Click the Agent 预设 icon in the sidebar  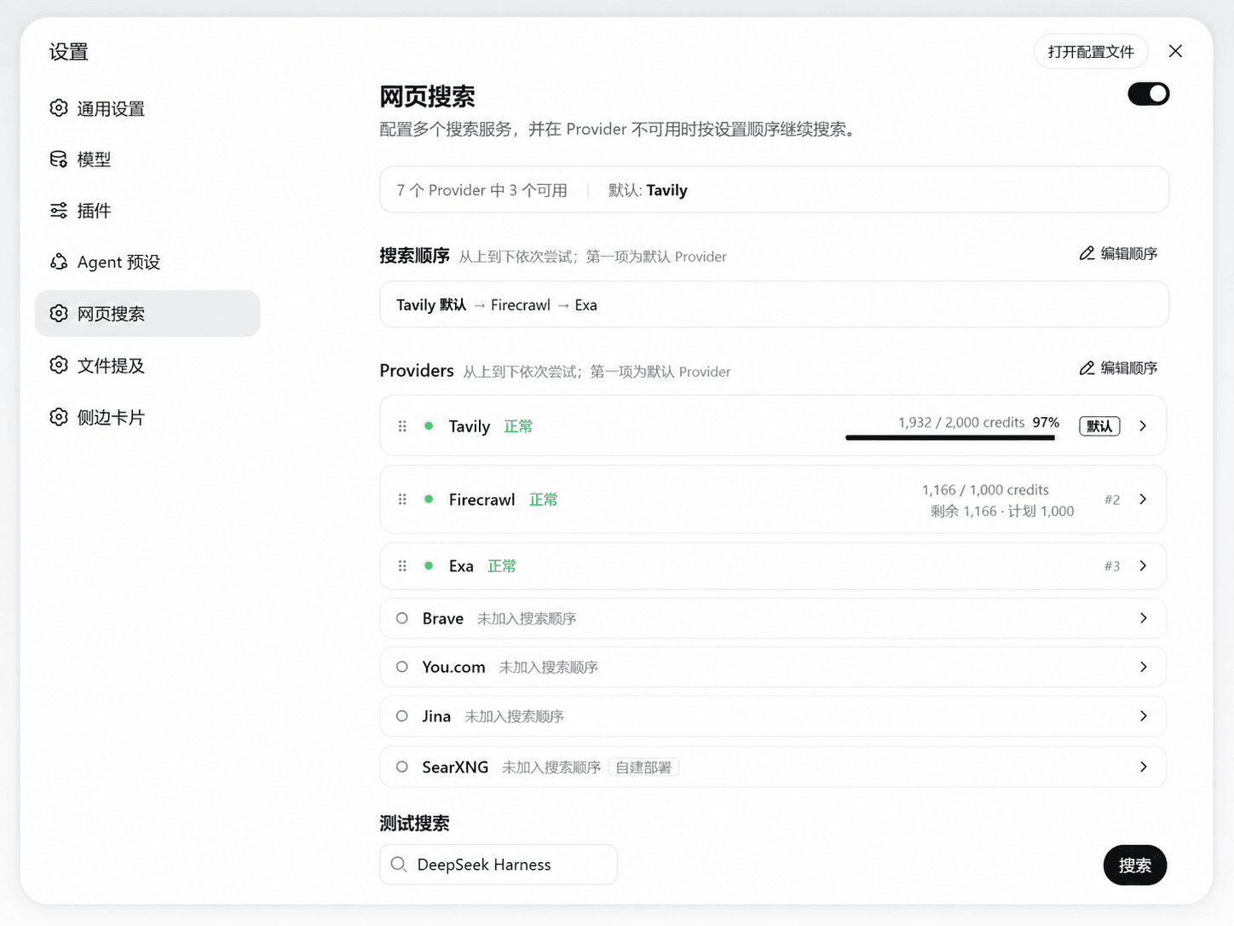pos(59,262)
